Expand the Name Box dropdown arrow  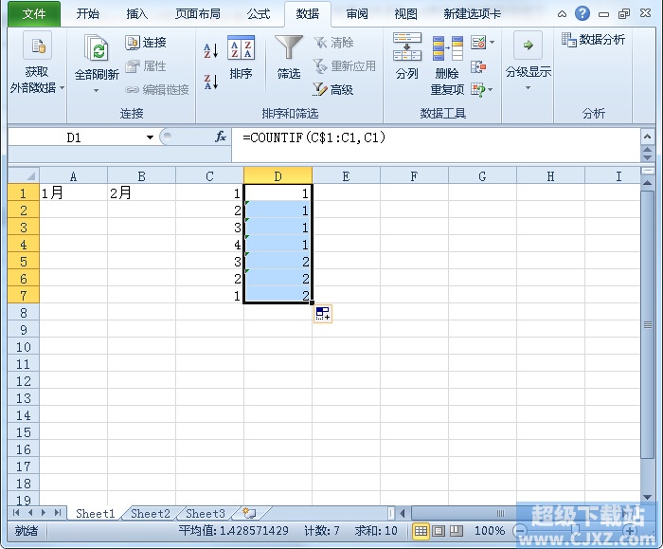click(x=150, y=137)
